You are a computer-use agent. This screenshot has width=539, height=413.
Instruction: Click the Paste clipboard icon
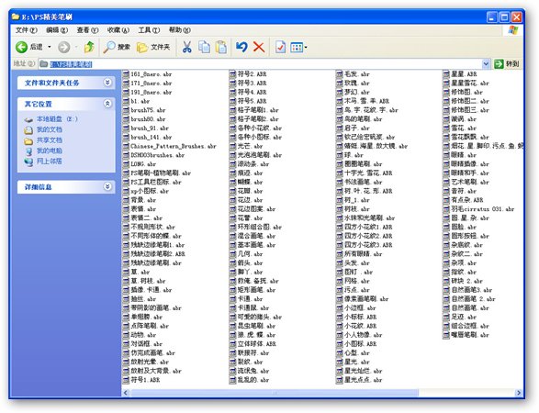tap(221, 47)
